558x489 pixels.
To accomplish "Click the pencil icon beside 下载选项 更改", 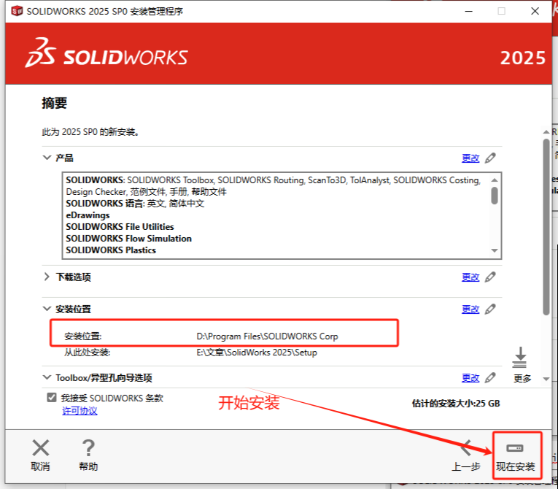I will tap(490, 277).
